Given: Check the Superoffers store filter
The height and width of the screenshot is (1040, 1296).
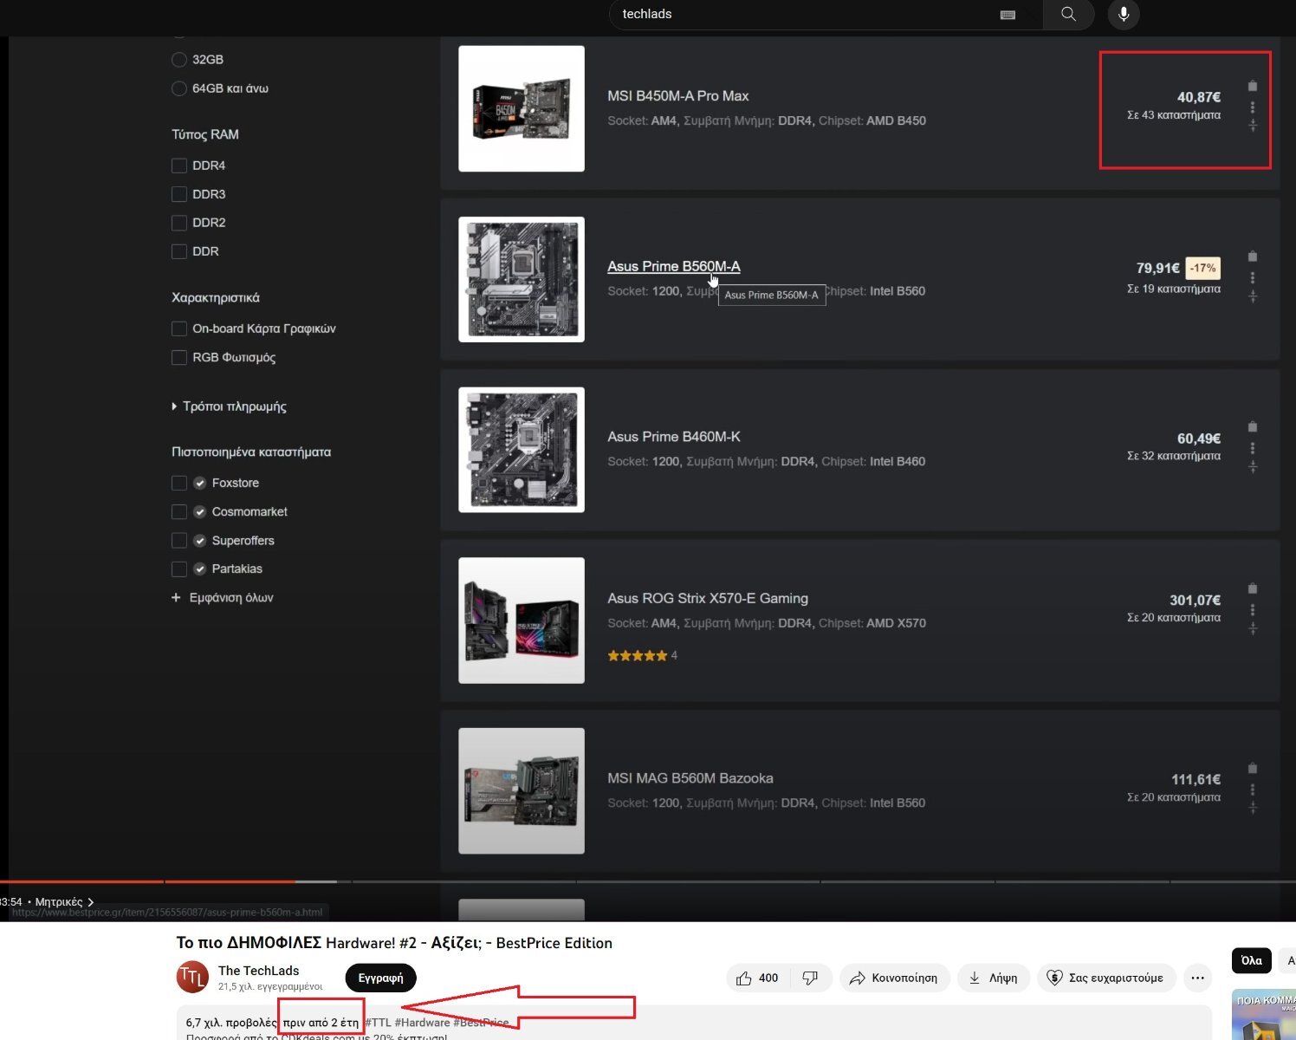Looking at the screenshot, I should (179, 541).
